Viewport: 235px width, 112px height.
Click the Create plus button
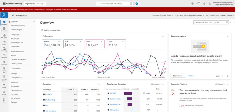coord(4,15)
